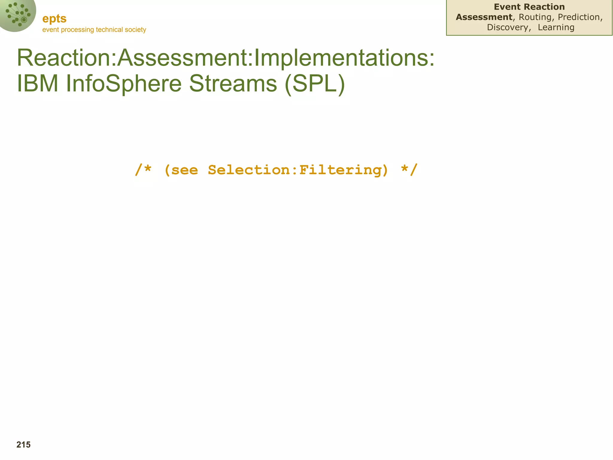Click 'InfoSphere' in the slide title

(124, 84)
